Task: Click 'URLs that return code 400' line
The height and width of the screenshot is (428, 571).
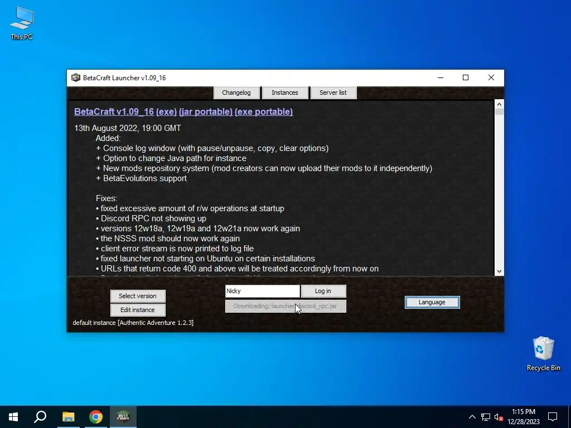Action: click(237, 269)
